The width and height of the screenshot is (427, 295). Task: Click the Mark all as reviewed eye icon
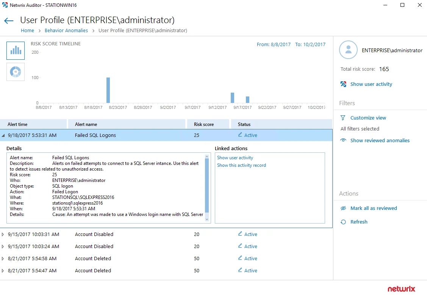[x=343, y=208]
